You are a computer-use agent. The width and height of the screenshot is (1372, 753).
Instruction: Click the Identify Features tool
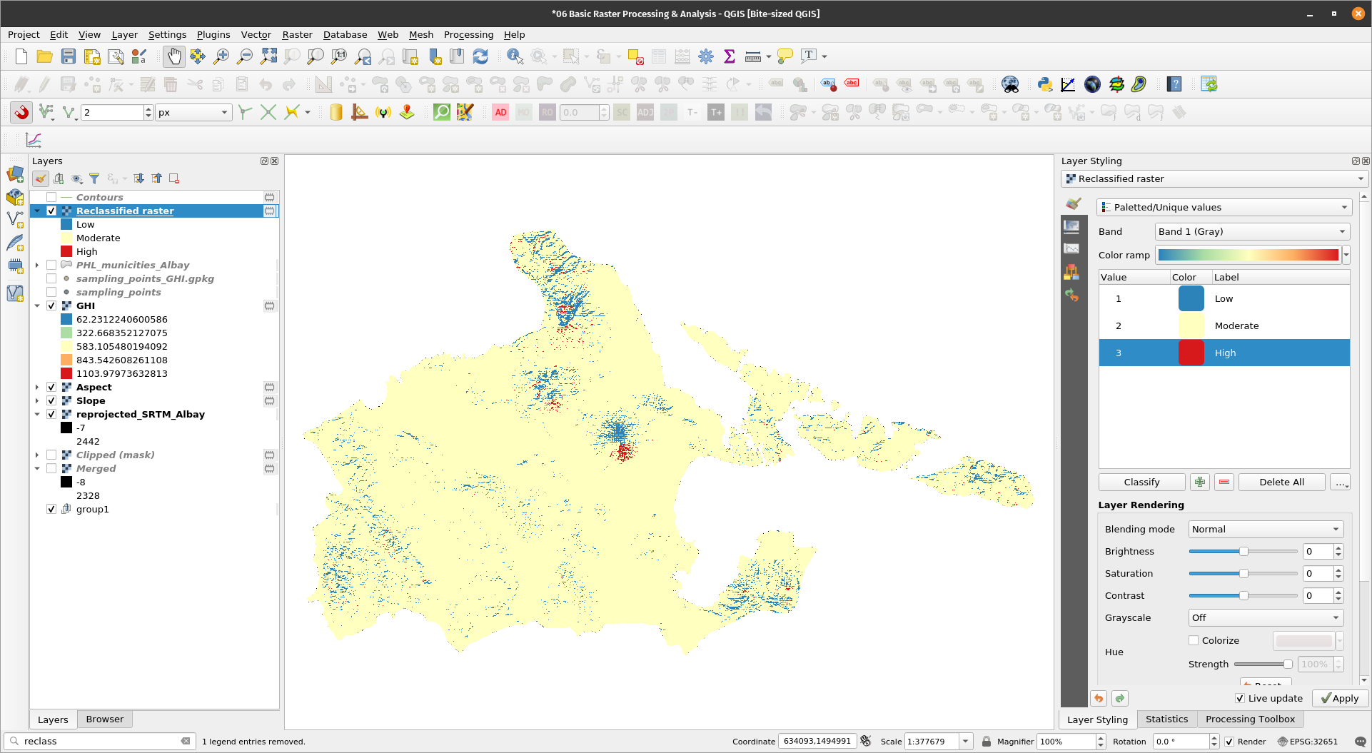(x=514, y=56)
